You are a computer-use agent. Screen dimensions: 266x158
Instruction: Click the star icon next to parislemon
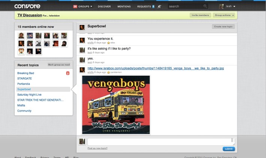point(109,72)
